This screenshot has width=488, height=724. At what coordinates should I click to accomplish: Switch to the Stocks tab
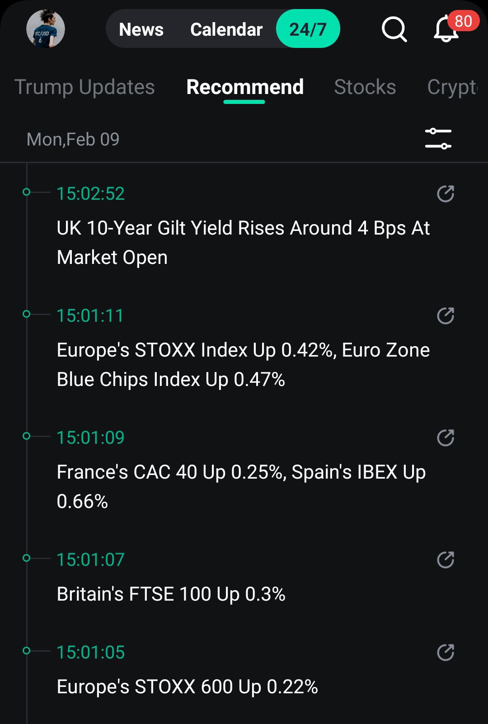point(365,87)
